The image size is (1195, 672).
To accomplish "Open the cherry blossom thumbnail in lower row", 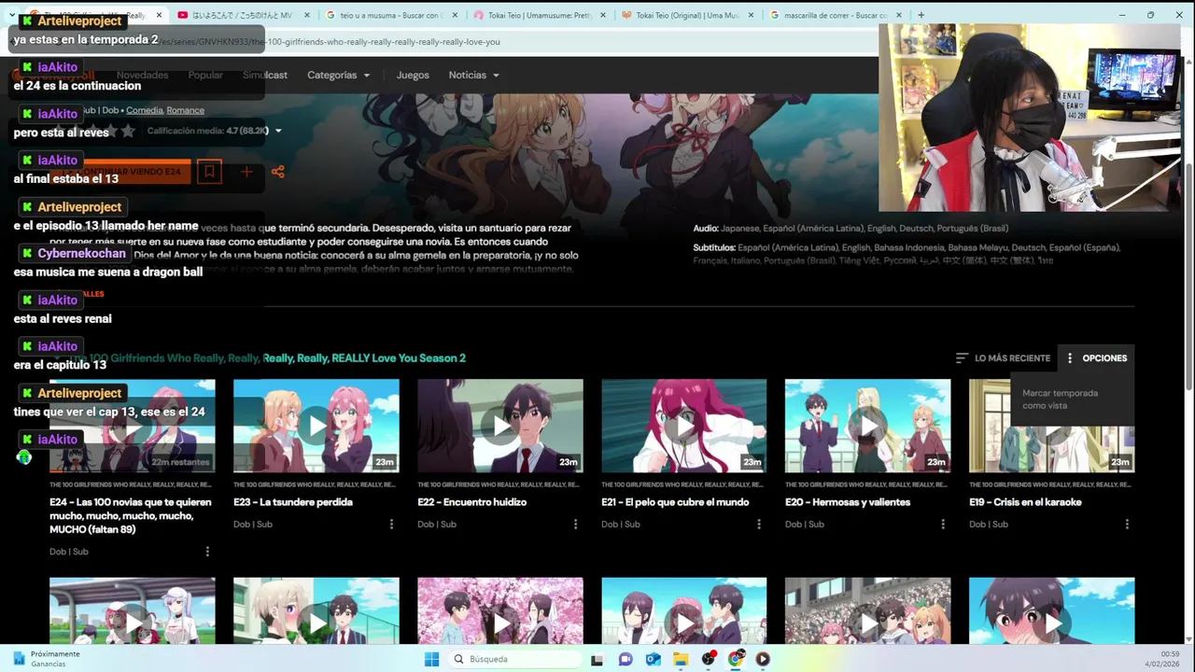I will tap(500, 611).
